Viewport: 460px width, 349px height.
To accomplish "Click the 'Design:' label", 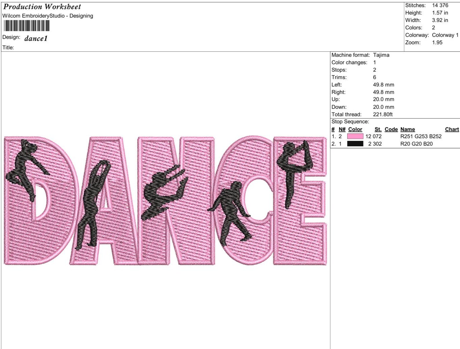I will pyautogui.click(x=11, y=37).
